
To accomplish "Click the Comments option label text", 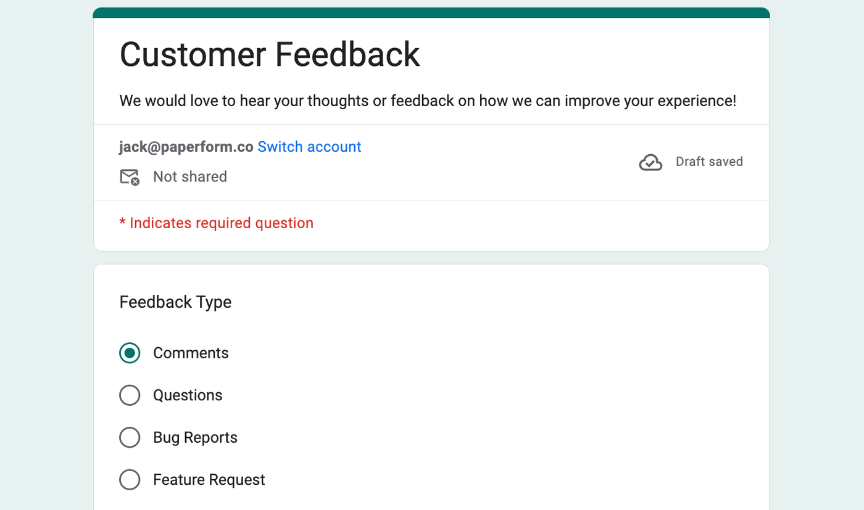I will tap(191, 353).
